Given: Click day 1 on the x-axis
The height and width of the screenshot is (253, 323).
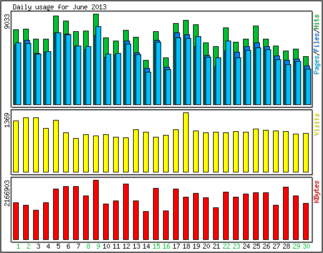Looking at the screenshot, I should point(18,246).
